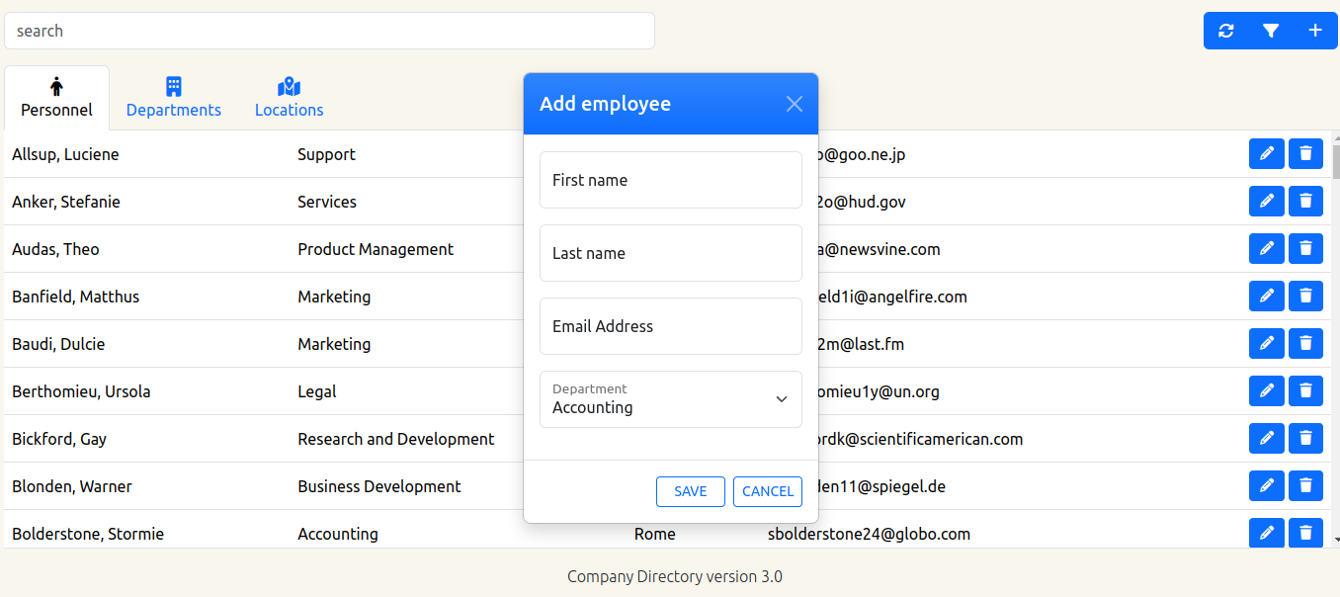This screenshot has height=597, width=1340.
Task: Click the search box
Action: pyautogui.click(x=329, y=31)
